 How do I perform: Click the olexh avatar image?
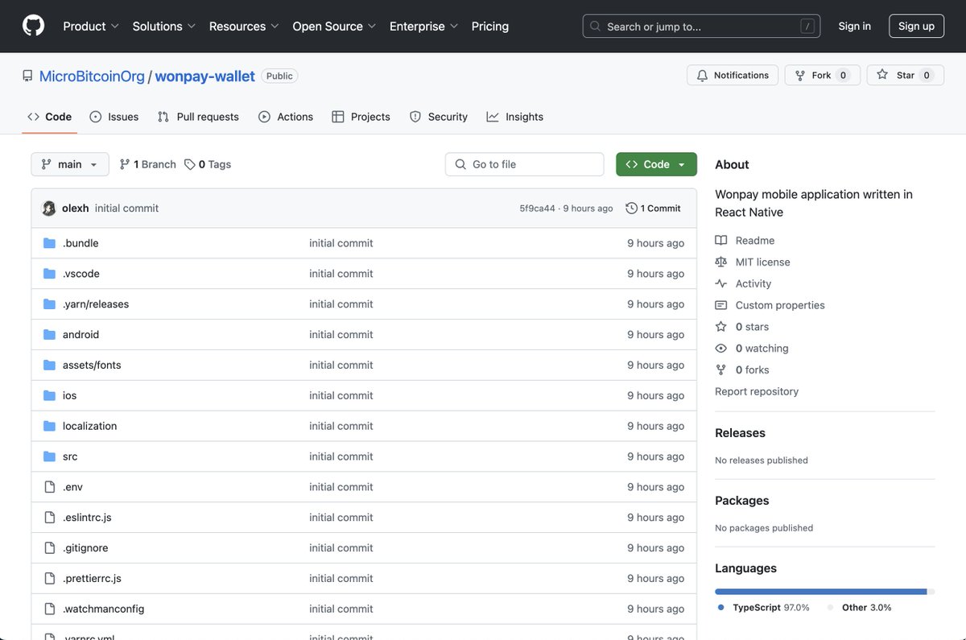49,208
